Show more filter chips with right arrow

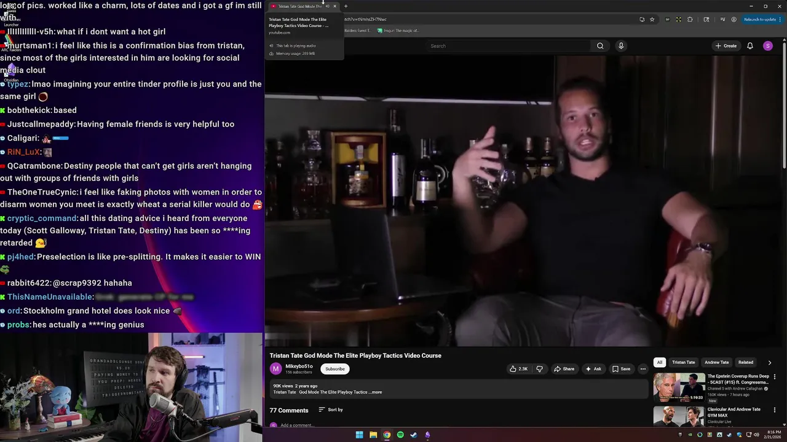(769, 362)
